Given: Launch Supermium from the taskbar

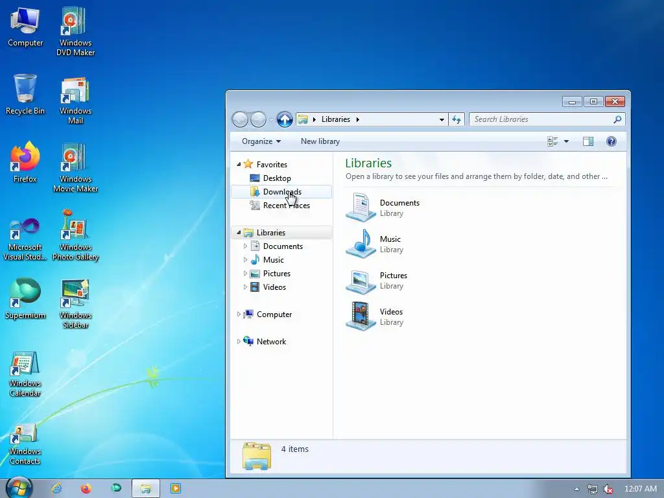Looking at the screenshot, I should tap(115, 488).
